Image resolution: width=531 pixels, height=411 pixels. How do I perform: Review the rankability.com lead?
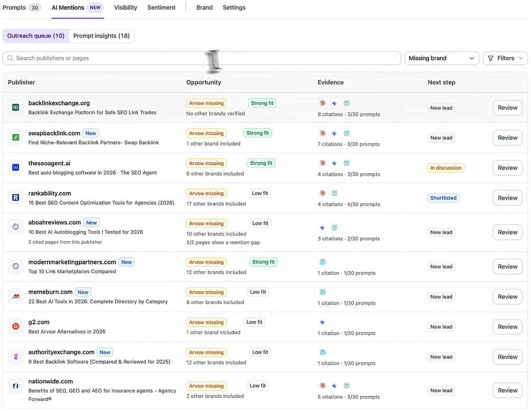click(x=508, y=198)
